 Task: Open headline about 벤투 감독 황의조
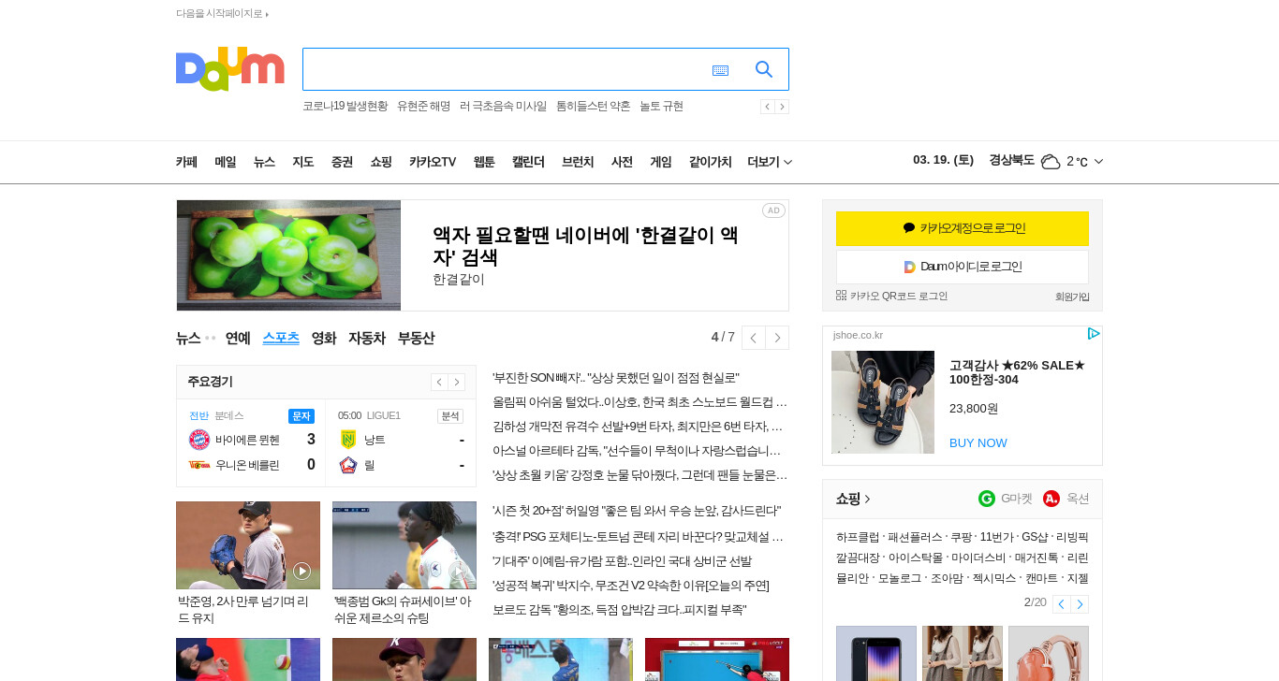pyautogui.click(x=619, y=610)
